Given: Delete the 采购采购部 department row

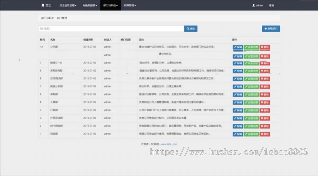Looking at the screenshot, I should [265, 71].
